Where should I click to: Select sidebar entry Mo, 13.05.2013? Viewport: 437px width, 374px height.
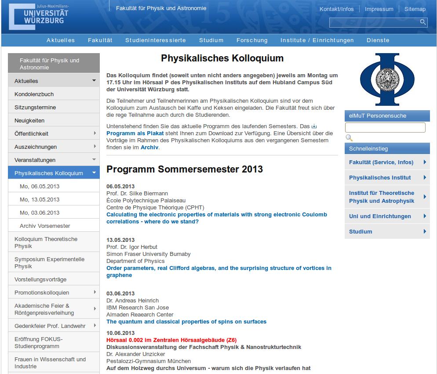pos(54,199)
